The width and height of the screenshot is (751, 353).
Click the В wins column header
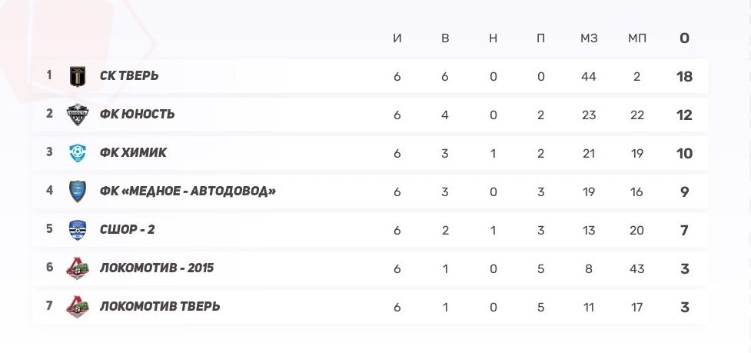point(445,38)
